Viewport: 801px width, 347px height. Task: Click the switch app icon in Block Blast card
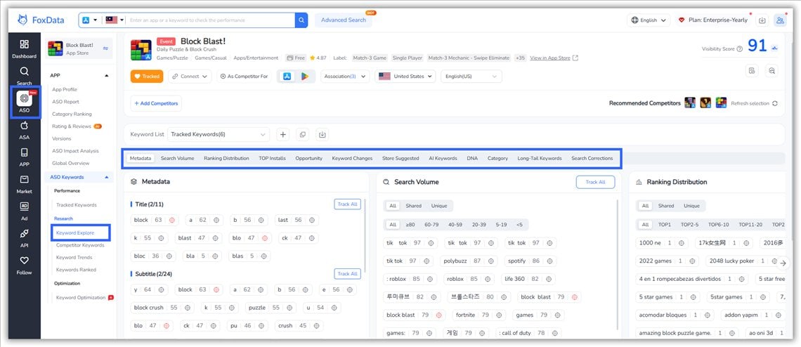(105, 48)
